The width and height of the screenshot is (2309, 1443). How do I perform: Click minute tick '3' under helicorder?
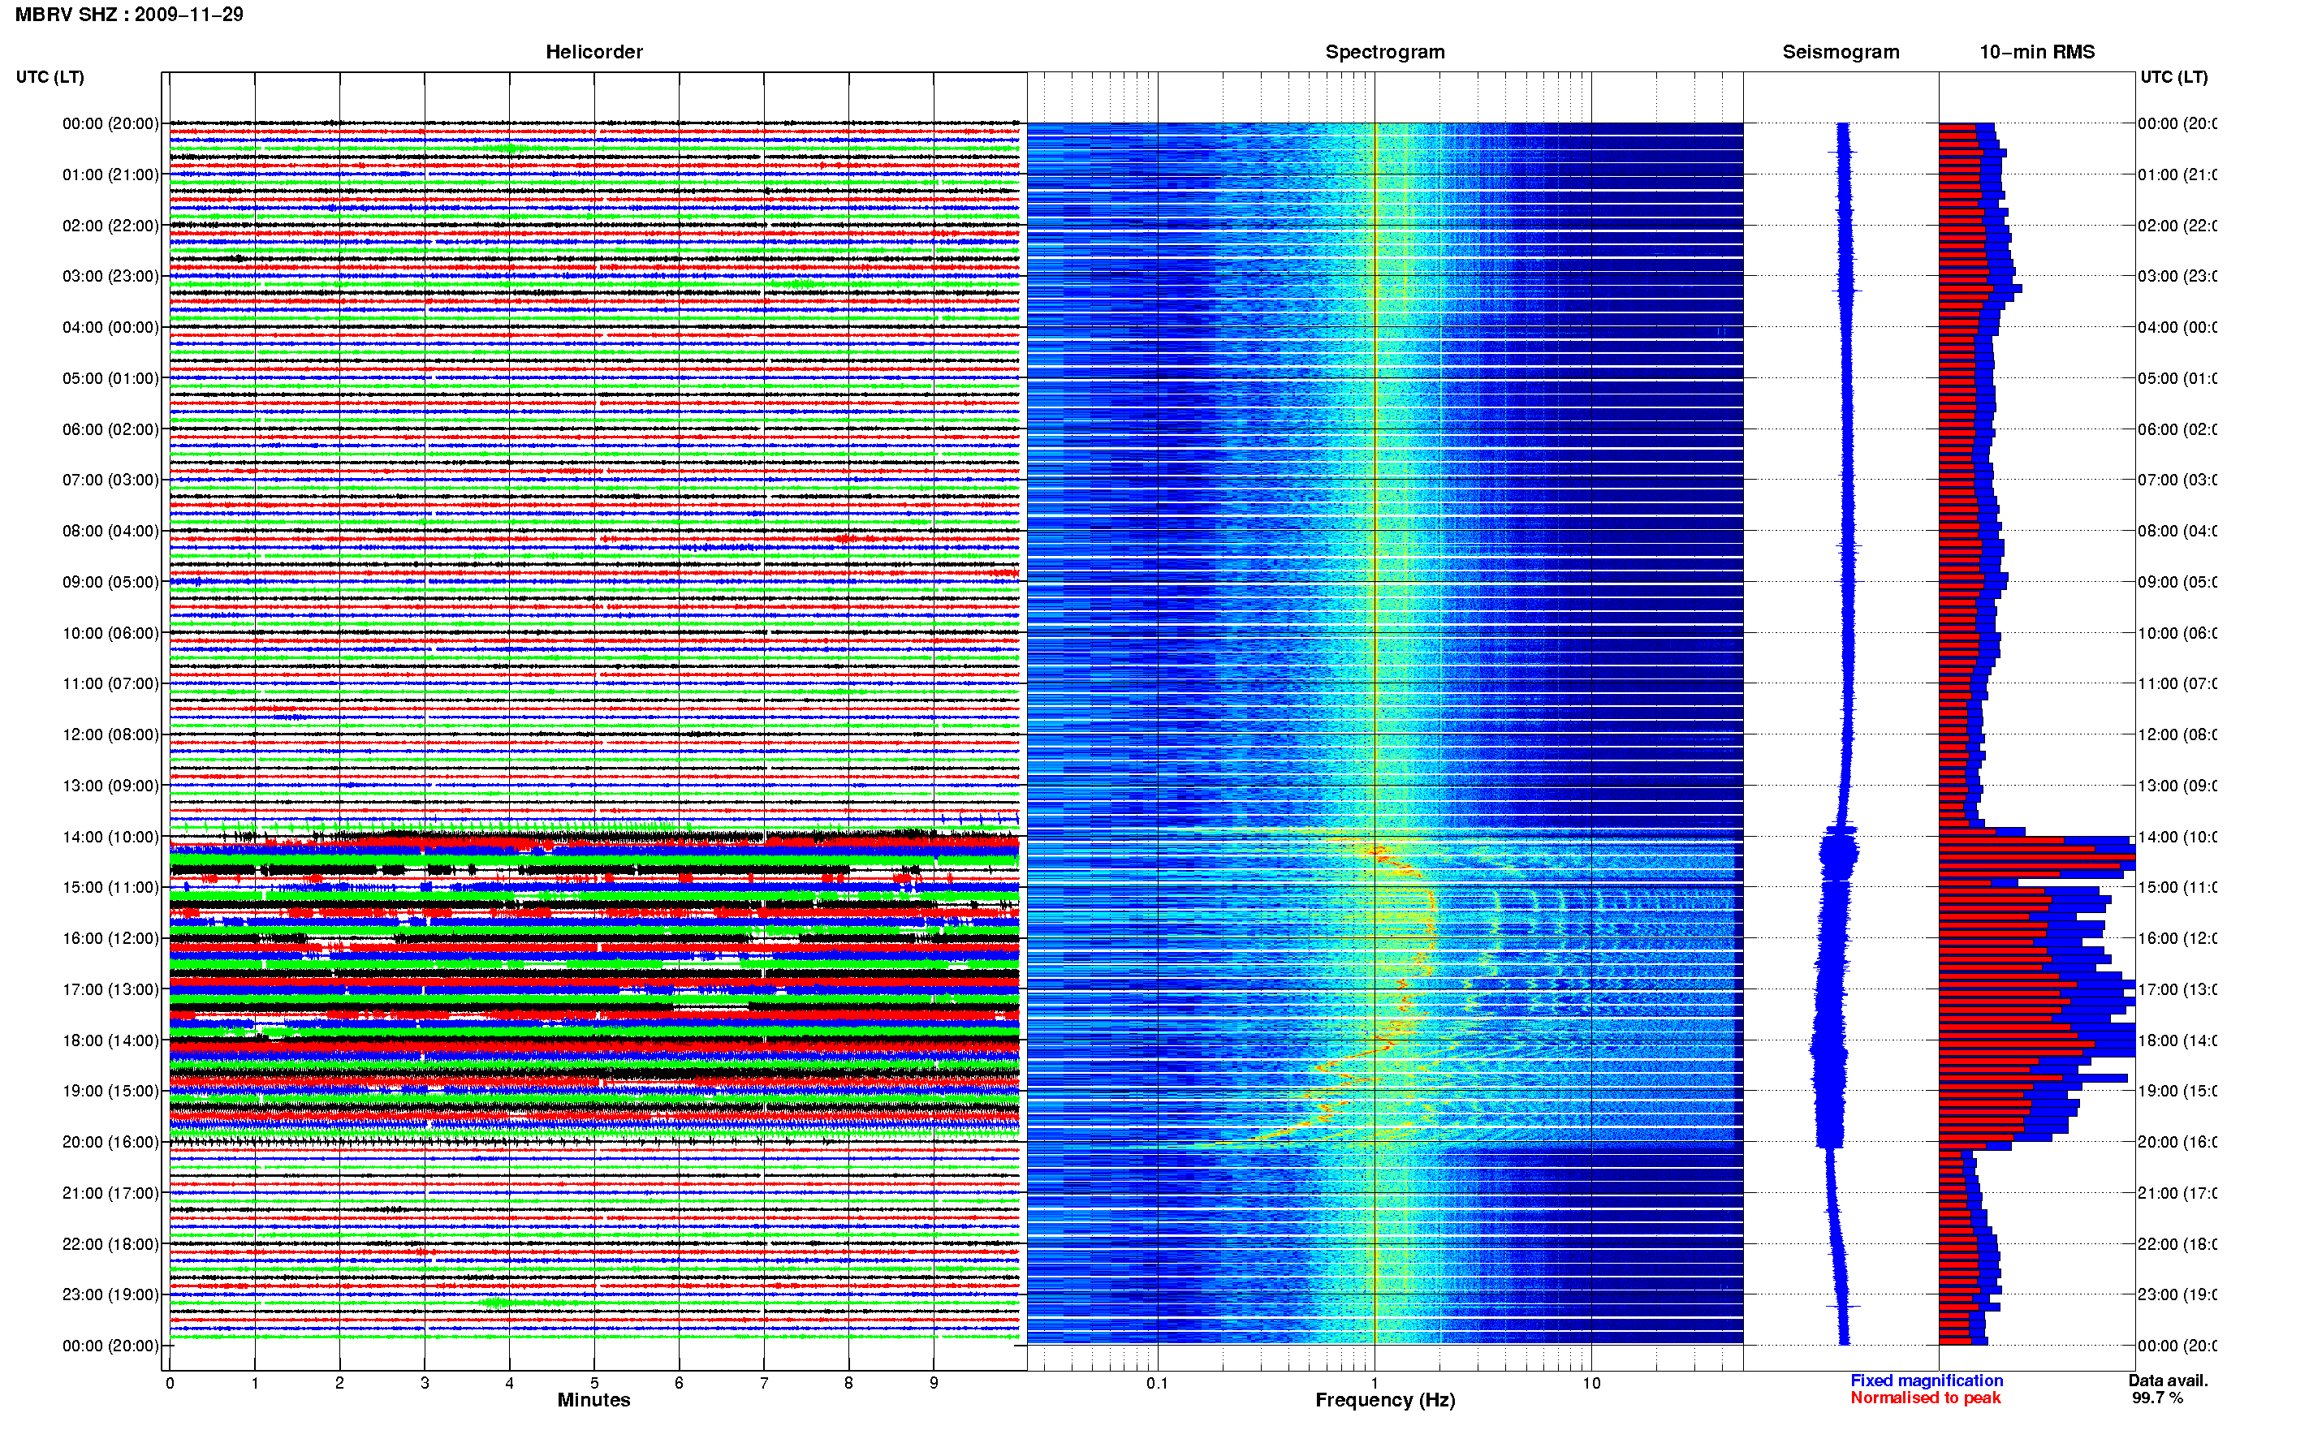coord(425,1383)
